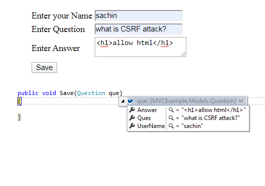This screenshot has width=265, height=186.
Task: Click the Question type in Save method signature
Action: (x=91, y=93)
